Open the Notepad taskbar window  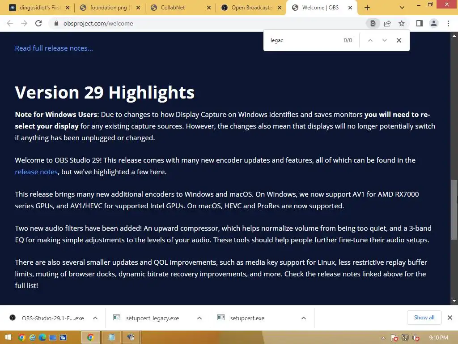point(111,338)
